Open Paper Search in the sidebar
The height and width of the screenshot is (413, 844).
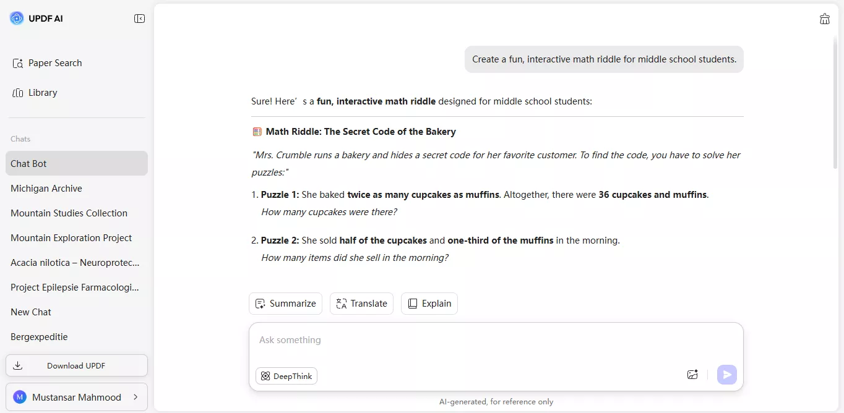(55, 62)
